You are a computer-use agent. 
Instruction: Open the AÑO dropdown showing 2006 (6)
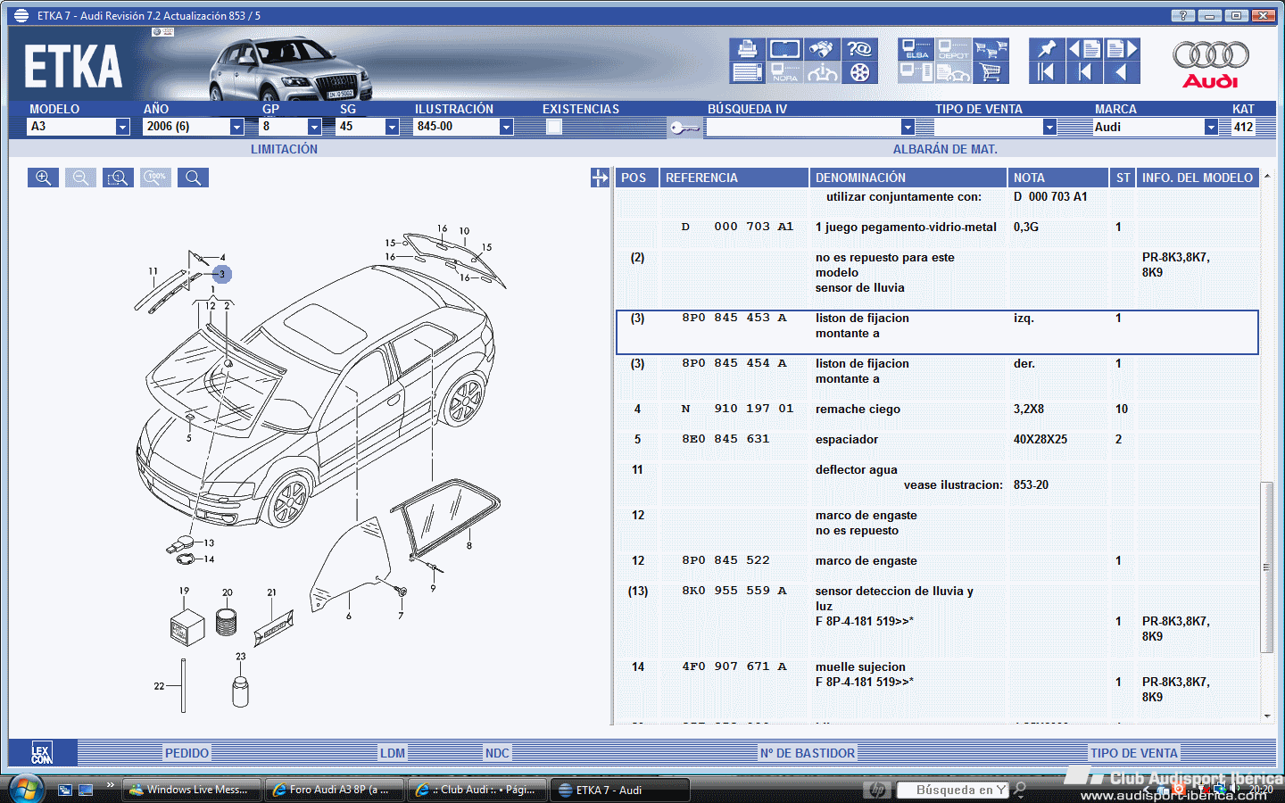(x=236, y=127)
